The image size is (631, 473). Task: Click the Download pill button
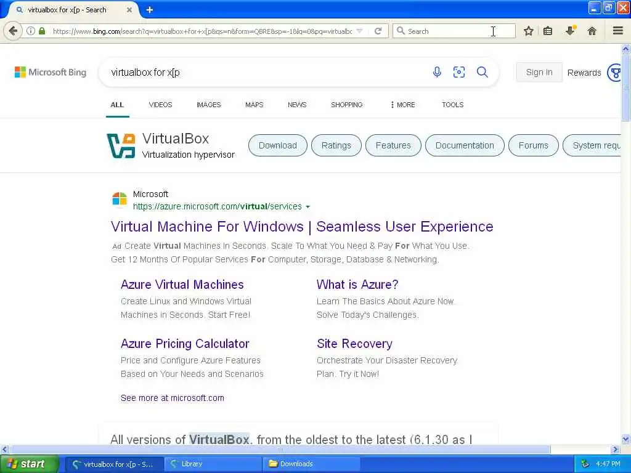[278, 145]
